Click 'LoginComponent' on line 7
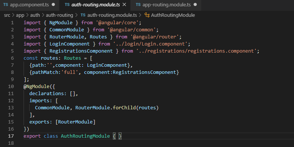This screenshot has width=294, height=147. click(x=107, y=65)
